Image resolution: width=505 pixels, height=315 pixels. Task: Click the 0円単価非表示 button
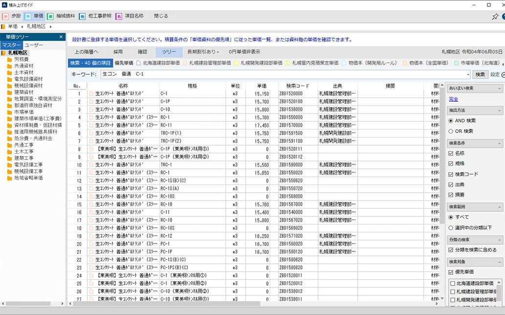click(x=245, y=52)
